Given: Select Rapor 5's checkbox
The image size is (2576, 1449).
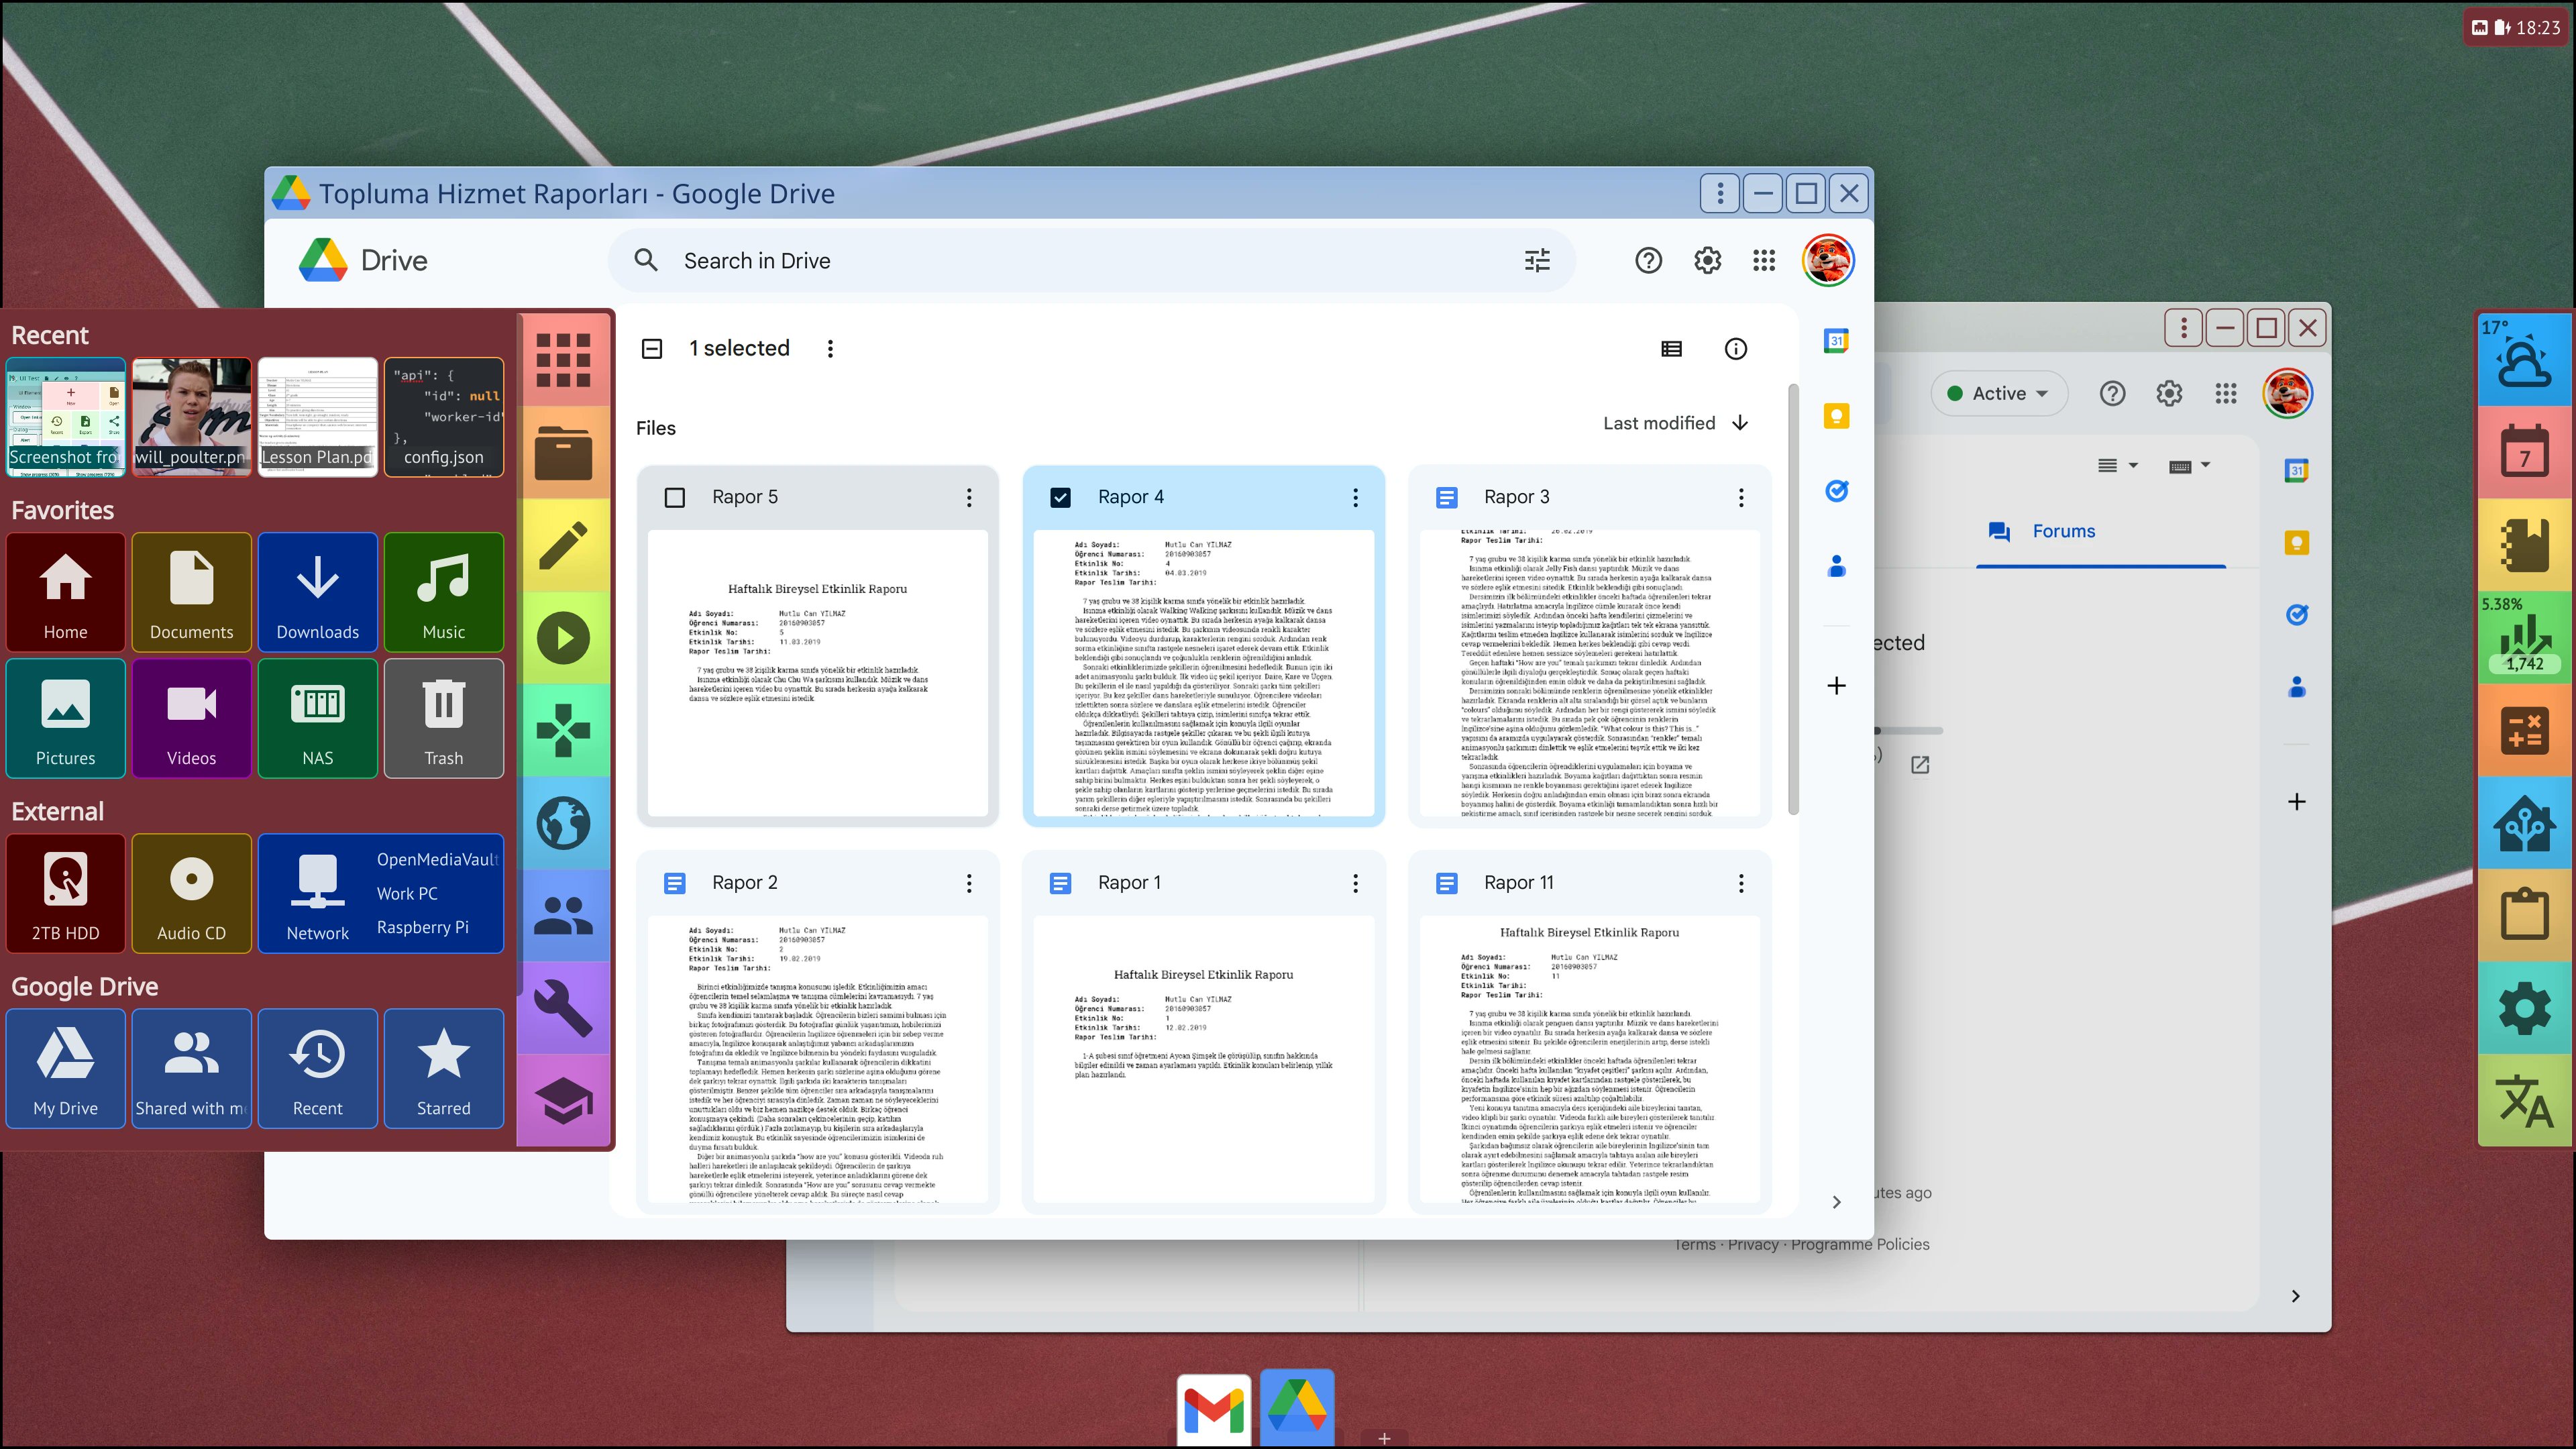Looking at the screenshot, I should pyautogui.click(x=674, y=496).
